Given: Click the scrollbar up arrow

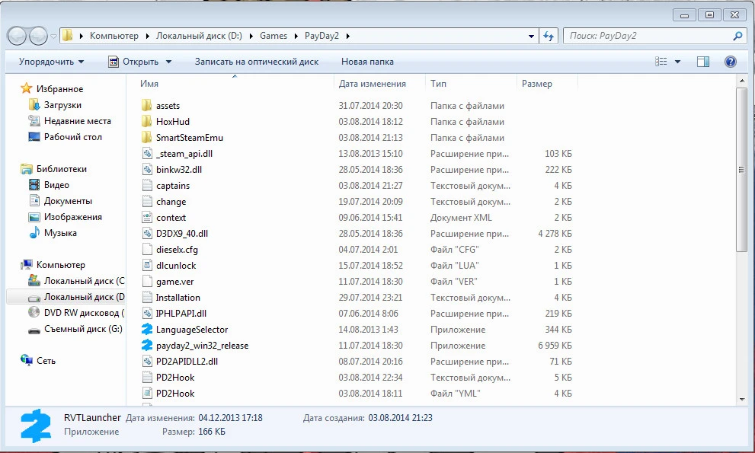Looking at the screenshot, I should pyautogui.click(x=741, y=81).
